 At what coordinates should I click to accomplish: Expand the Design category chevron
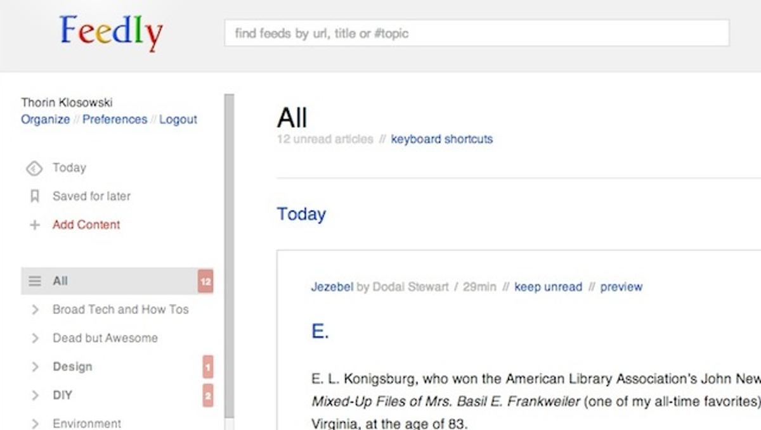(36, 367)
